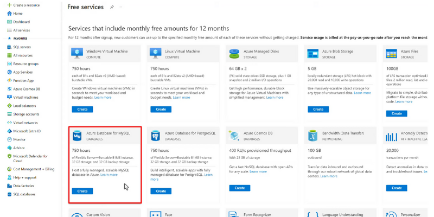Click the Resource groups icon
The height and width of the screenshot is (217, 434).
(x=9, y=63)
